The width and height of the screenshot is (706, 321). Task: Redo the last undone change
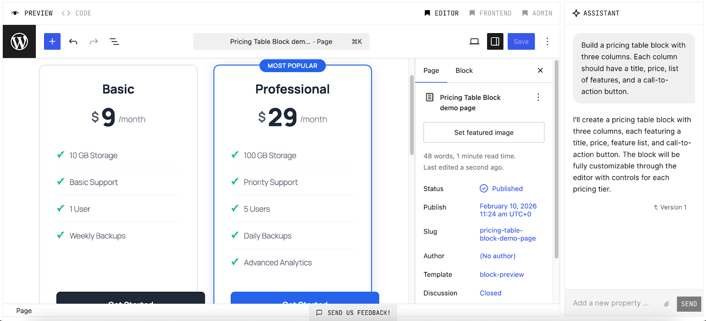(x=94, y=42)
